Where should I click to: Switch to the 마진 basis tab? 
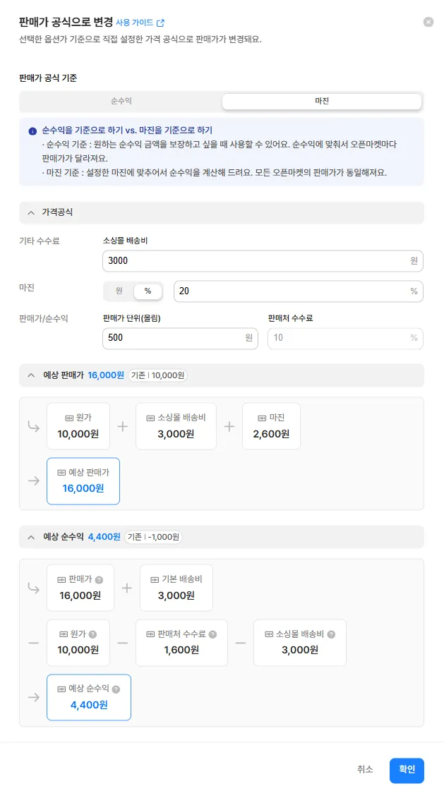point(322,102)
